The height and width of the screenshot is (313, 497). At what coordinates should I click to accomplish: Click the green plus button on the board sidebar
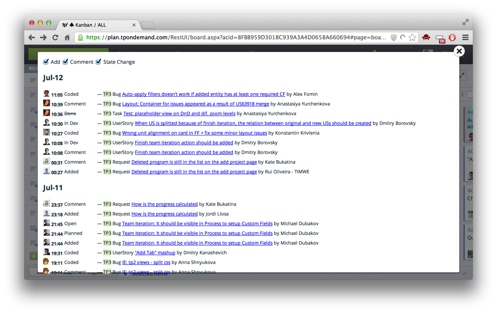[x=33, y=256]
